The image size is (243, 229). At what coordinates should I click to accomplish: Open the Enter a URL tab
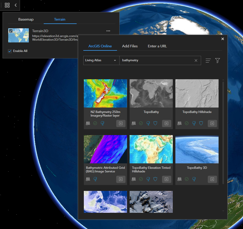157,46
